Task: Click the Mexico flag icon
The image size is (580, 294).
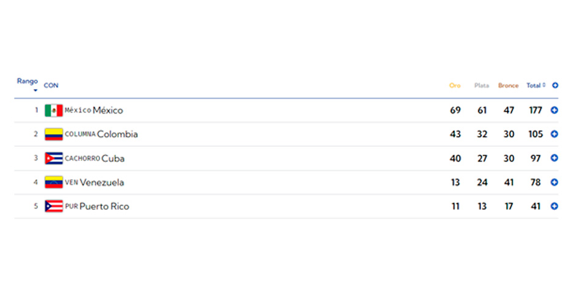Action: [54, 110]
